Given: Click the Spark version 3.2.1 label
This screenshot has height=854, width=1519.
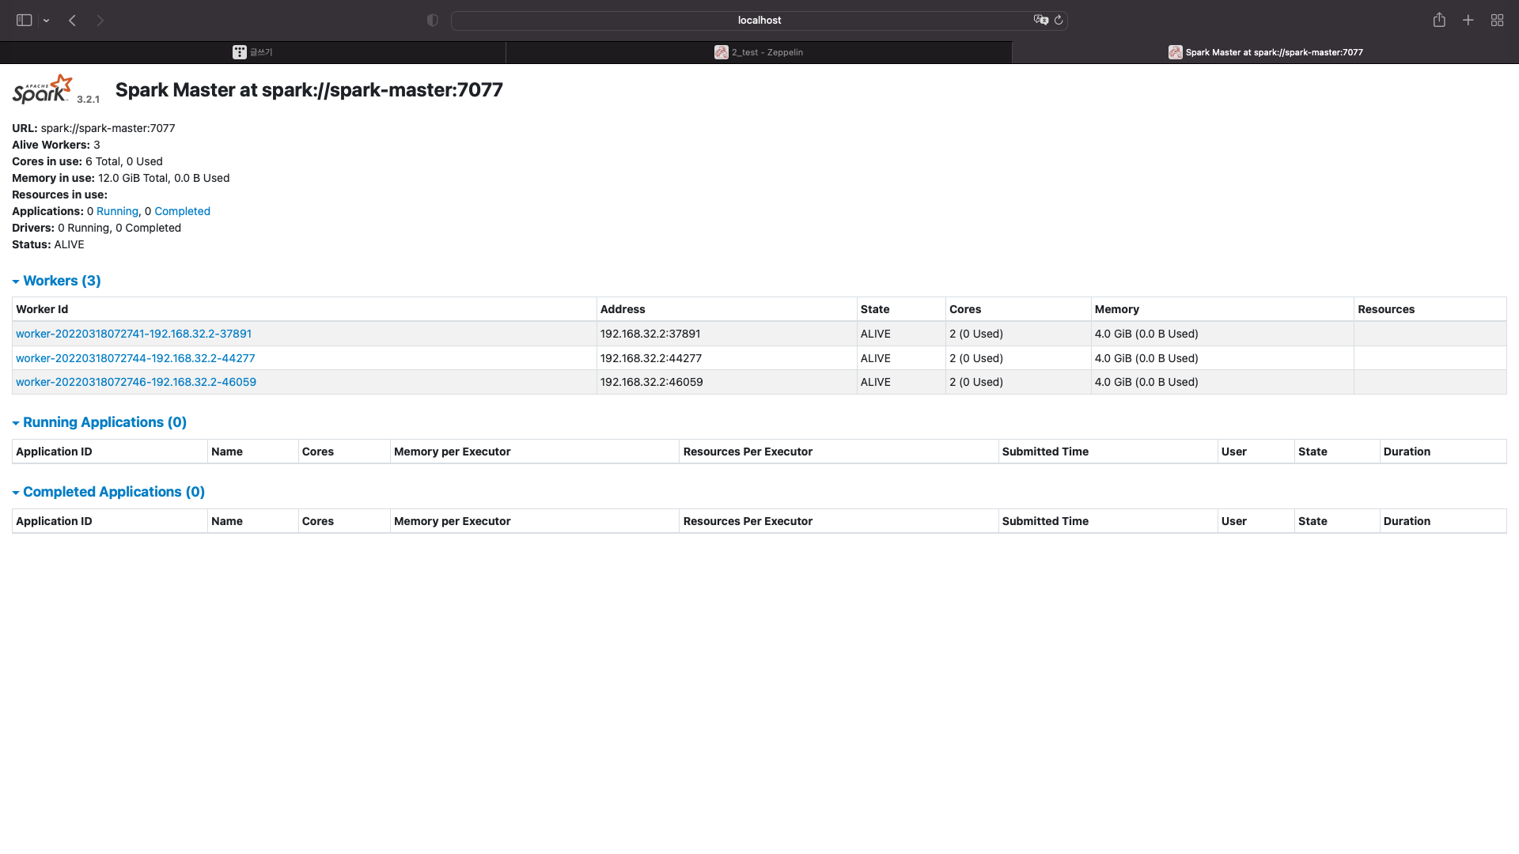Looking at the screenshot, I should (x=88, y=100).
